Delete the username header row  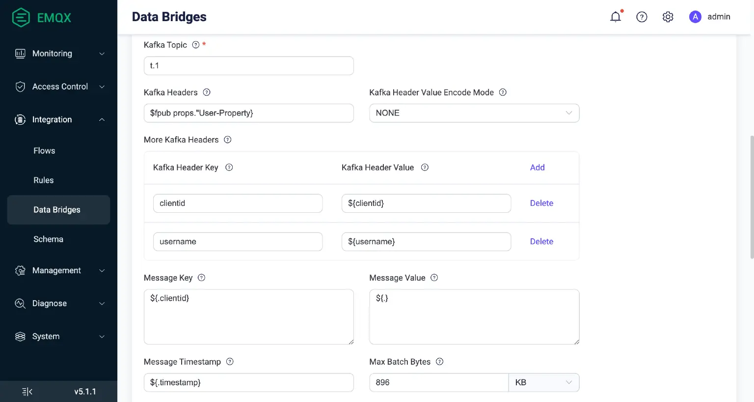click(541, 241)
